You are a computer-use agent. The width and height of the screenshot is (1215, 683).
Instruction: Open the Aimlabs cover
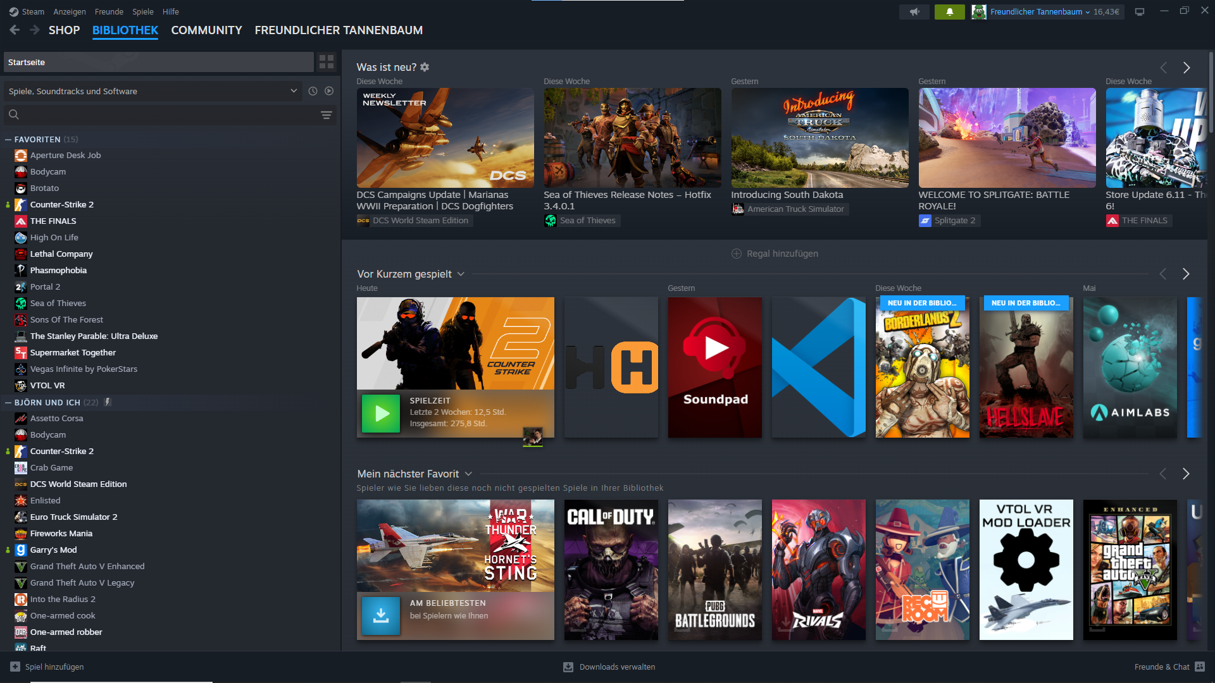1130,367
